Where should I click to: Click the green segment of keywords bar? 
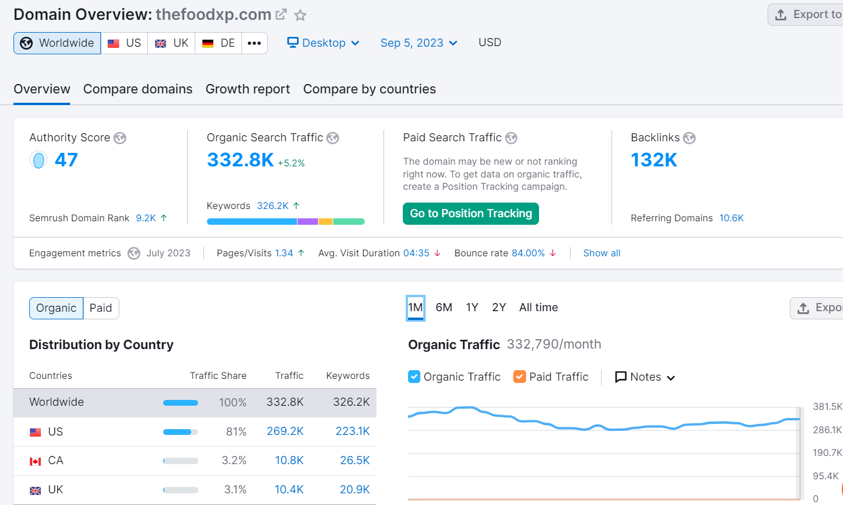[x=349, y=222]
